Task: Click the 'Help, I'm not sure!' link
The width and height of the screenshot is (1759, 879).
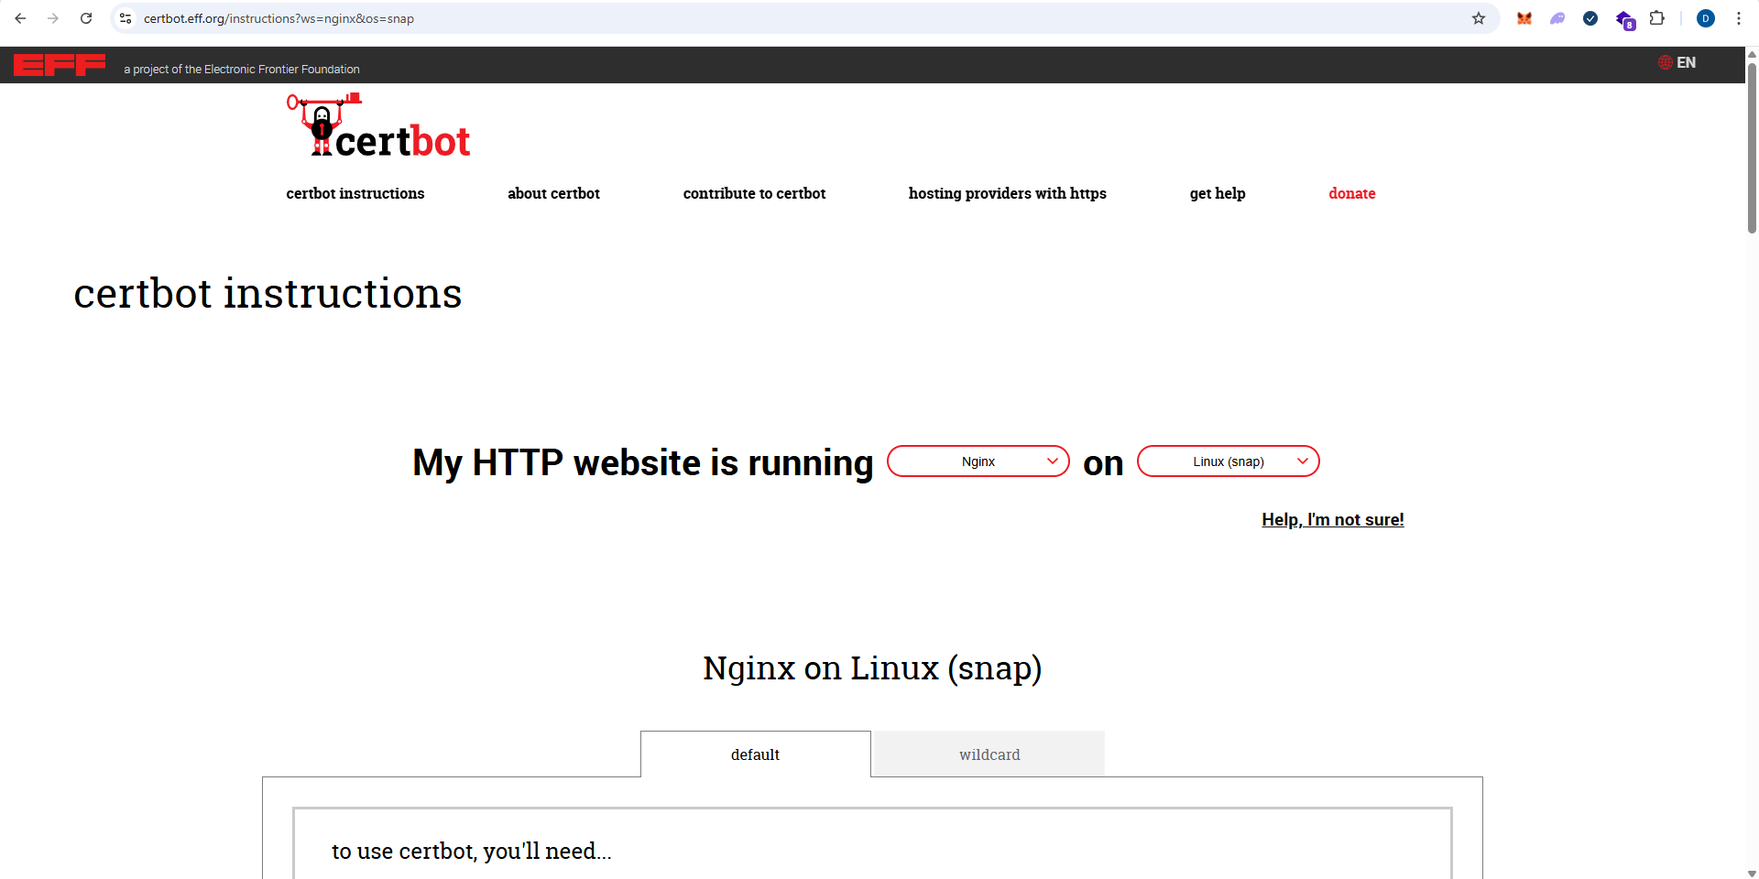Action: tap(1332, 519)
